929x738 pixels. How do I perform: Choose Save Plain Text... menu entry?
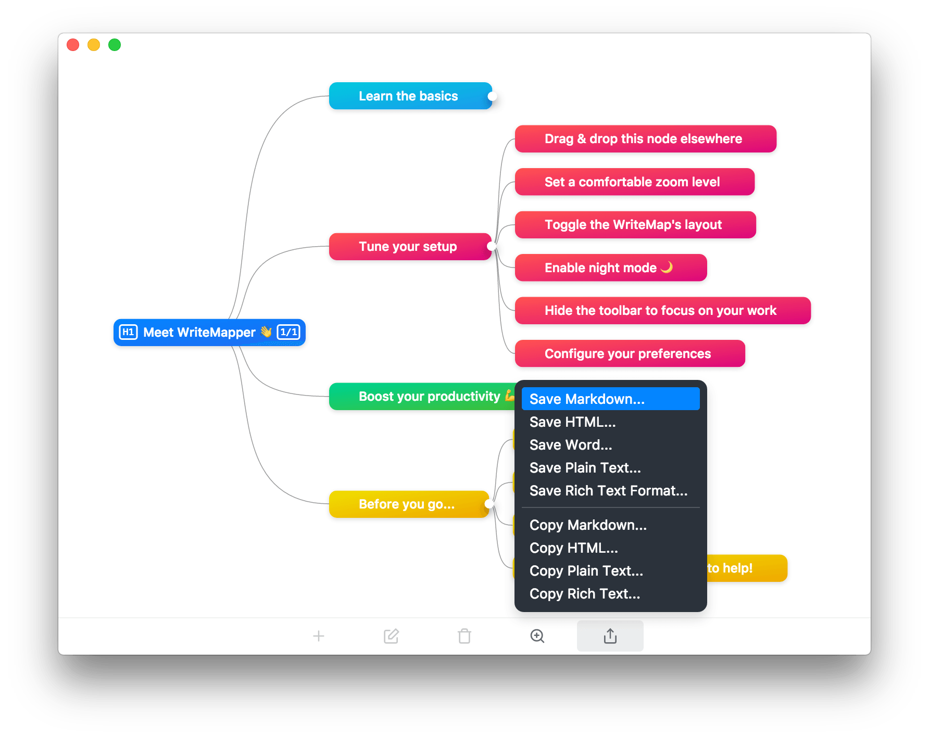click(611, 468)
